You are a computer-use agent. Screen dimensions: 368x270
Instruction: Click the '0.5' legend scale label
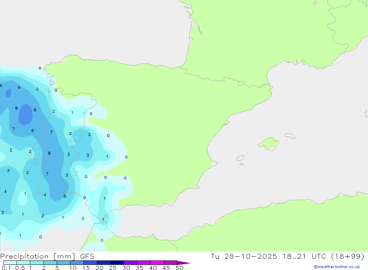[20, 268]
